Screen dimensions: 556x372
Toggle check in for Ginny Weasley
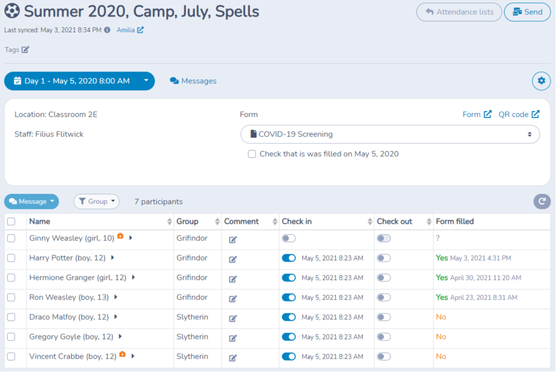pos(289,238)
